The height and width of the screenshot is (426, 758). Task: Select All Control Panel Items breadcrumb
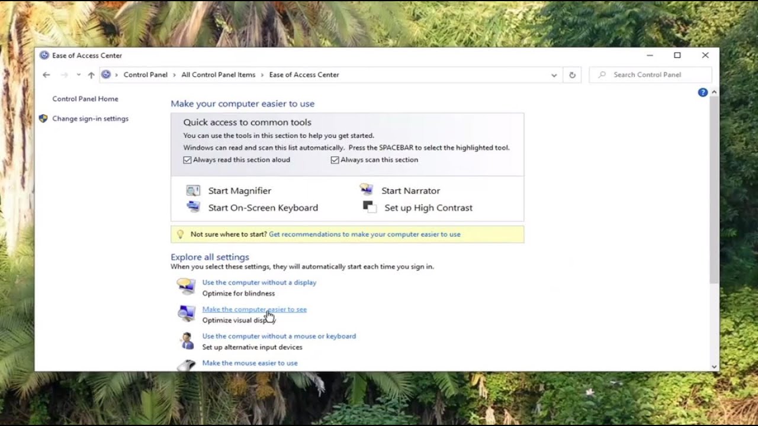[x=219, y=75]
